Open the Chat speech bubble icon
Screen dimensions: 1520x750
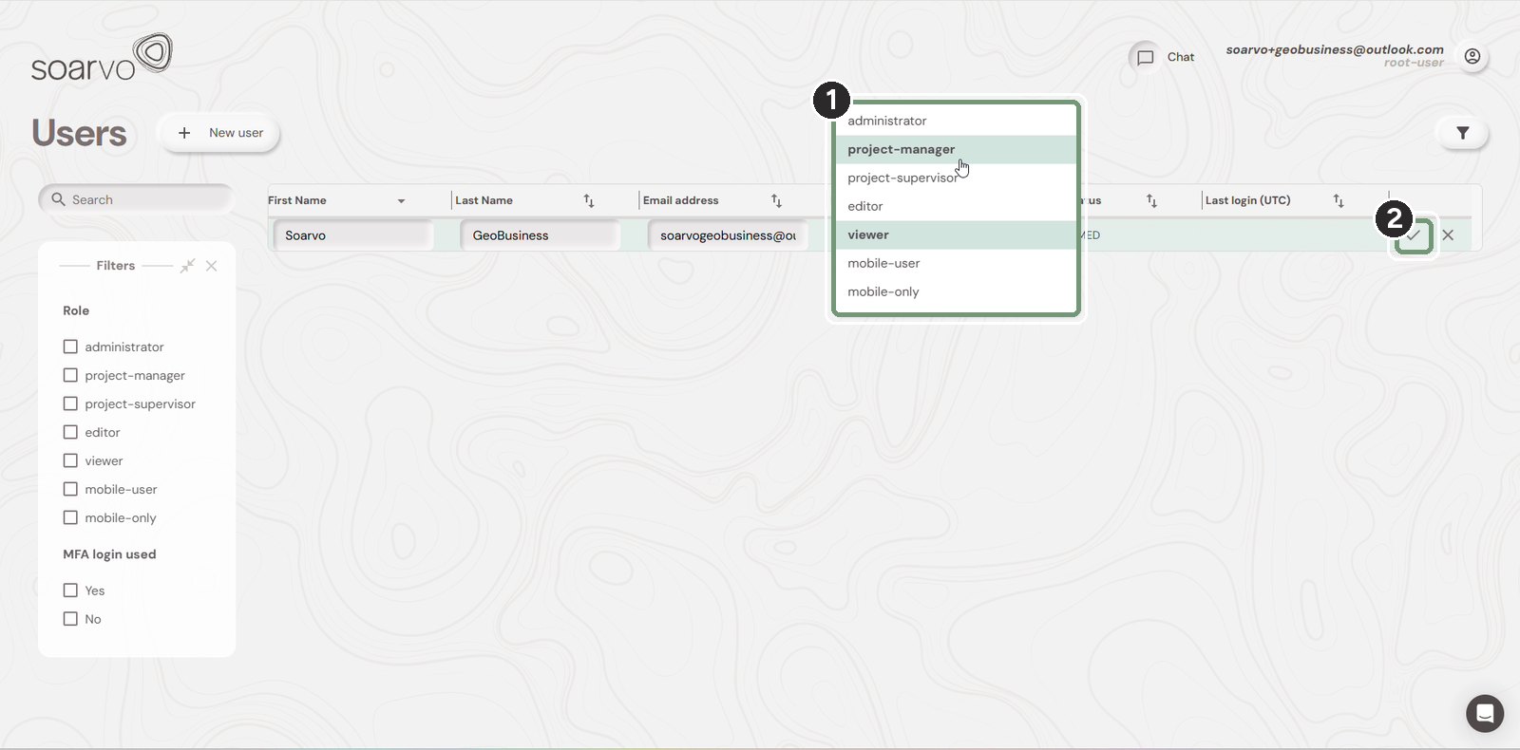click(1146, 57)
